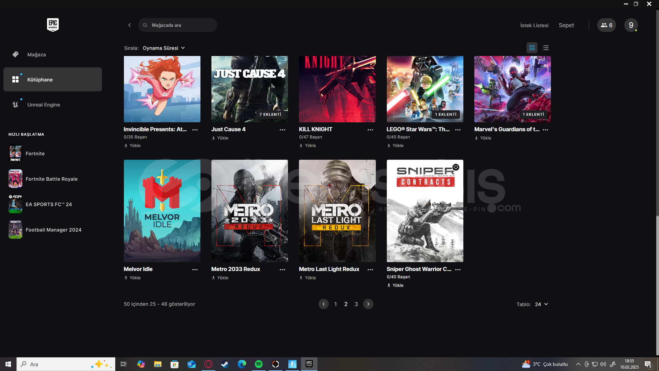659x371 pixels.
Task: Install Melvor Idle via Yükle
Action: 132,278
